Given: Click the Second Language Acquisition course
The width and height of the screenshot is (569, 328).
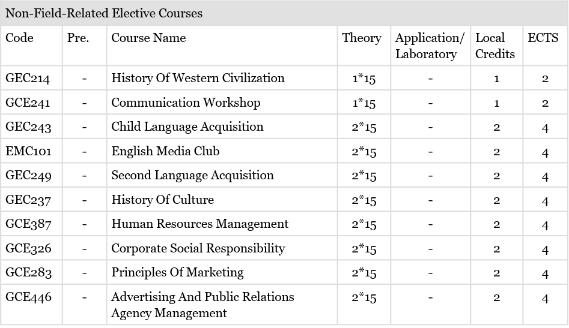Looking at the screenshot, I should pos(192,175).
